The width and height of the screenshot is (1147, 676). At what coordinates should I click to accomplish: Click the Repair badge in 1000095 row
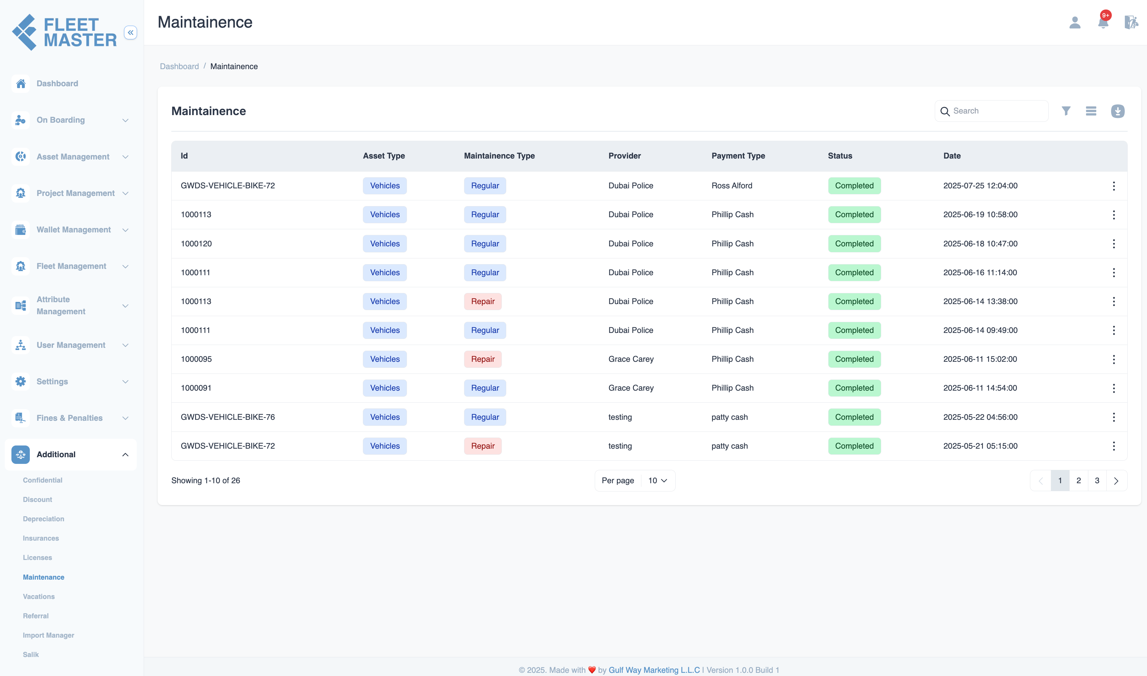482,360
